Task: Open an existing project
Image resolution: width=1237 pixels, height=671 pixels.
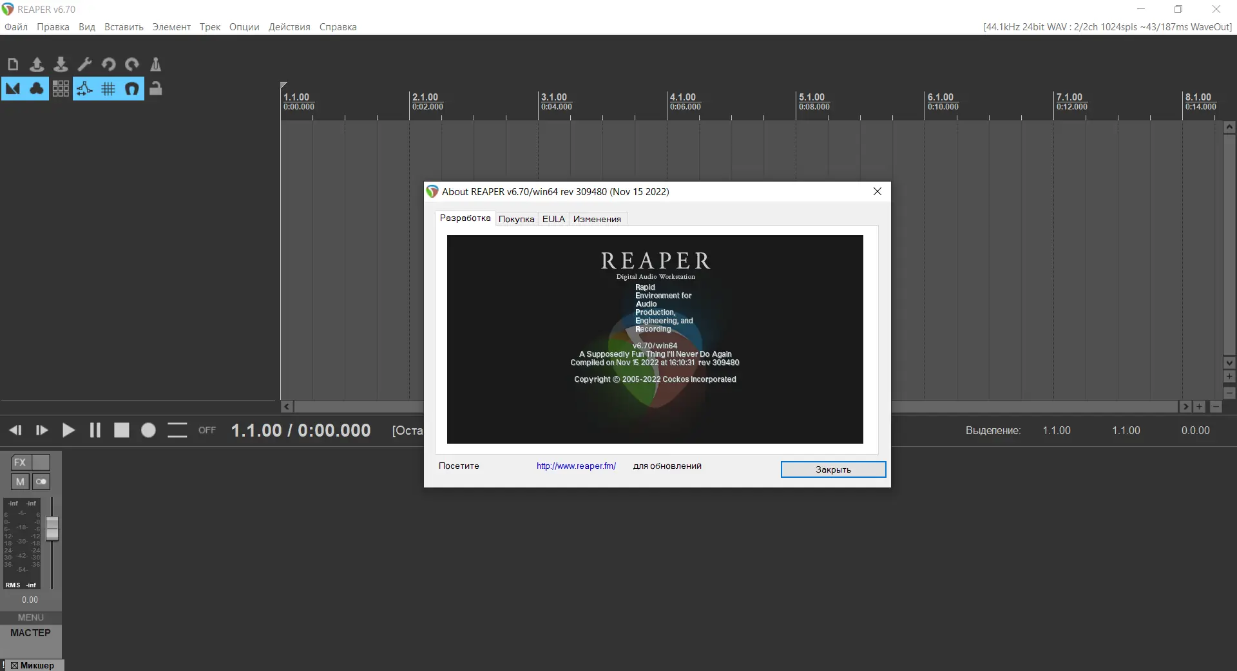Action: (37, 64)
